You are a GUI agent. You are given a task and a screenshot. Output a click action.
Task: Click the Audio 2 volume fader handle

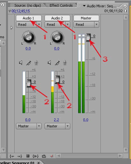(x=57, y=80)
